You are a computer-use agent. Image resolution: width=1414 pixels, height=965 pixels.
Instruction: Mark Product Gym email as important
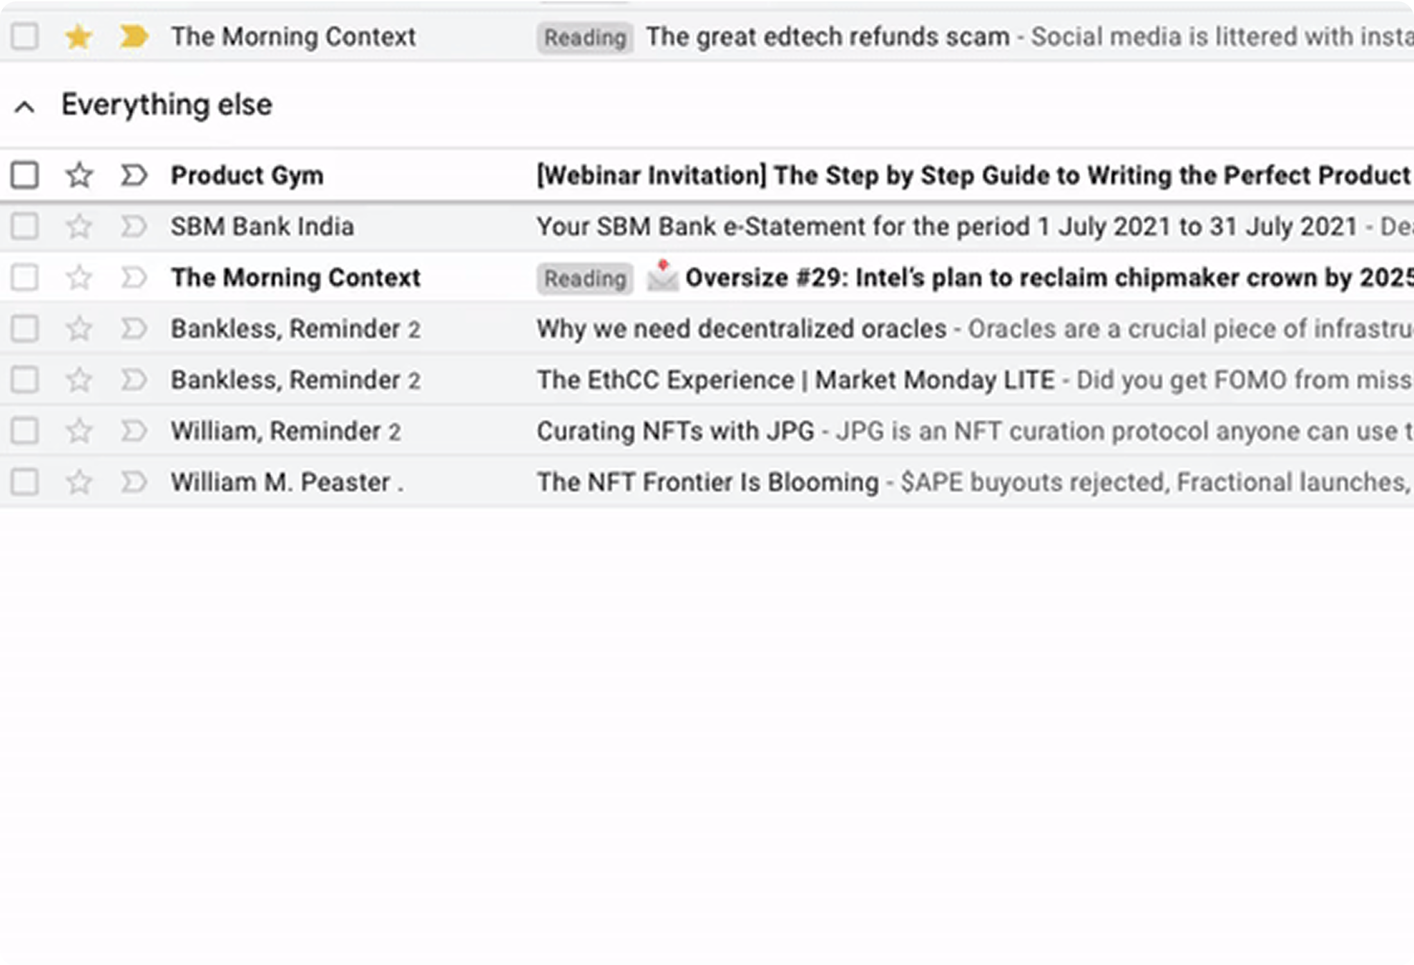(134, 175)
